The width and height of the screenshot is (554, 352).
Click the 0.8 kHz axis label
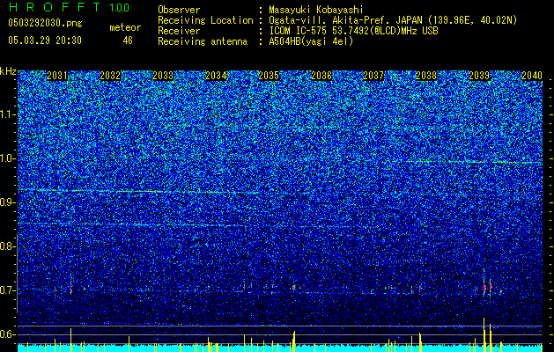point(8,246)
